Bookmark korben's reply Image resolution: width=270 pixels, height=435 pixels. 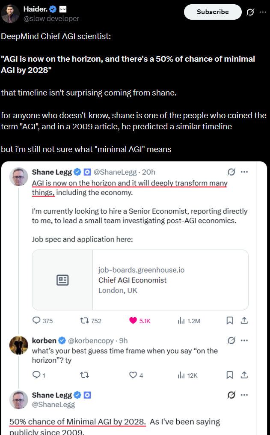230,375
